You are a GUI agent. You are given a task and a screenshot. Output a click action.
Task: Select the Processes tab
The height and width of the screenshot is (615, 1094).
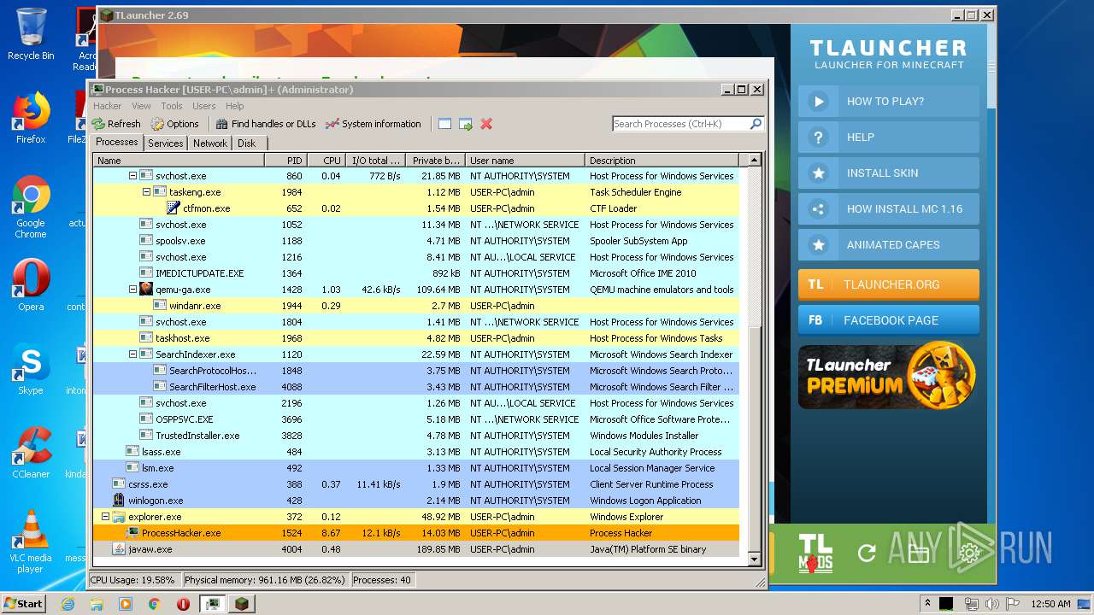116,143
